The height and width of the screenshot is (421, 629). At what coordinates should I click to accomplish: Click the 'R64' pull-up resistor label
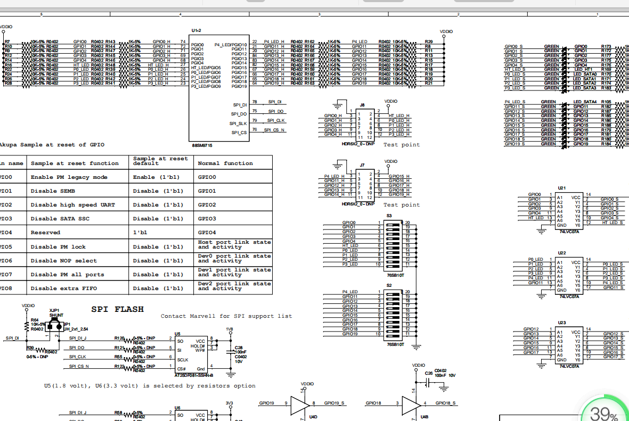click(35, 320)
